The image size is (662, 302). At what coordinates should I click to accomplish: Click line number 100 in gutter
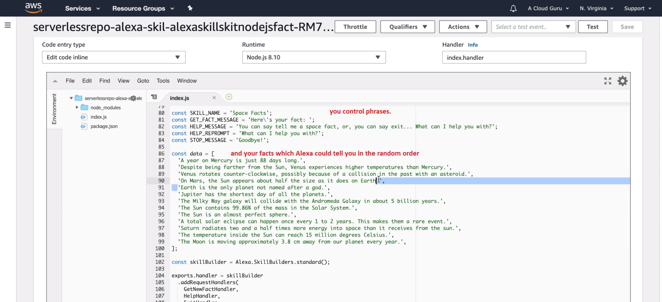(160, 248)
